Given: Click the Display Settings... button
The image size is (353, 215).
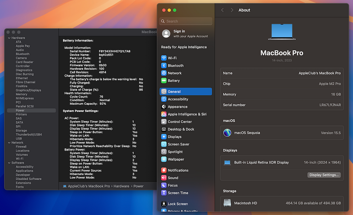Looking at the screenshot, I should click(x=324, y=175).
